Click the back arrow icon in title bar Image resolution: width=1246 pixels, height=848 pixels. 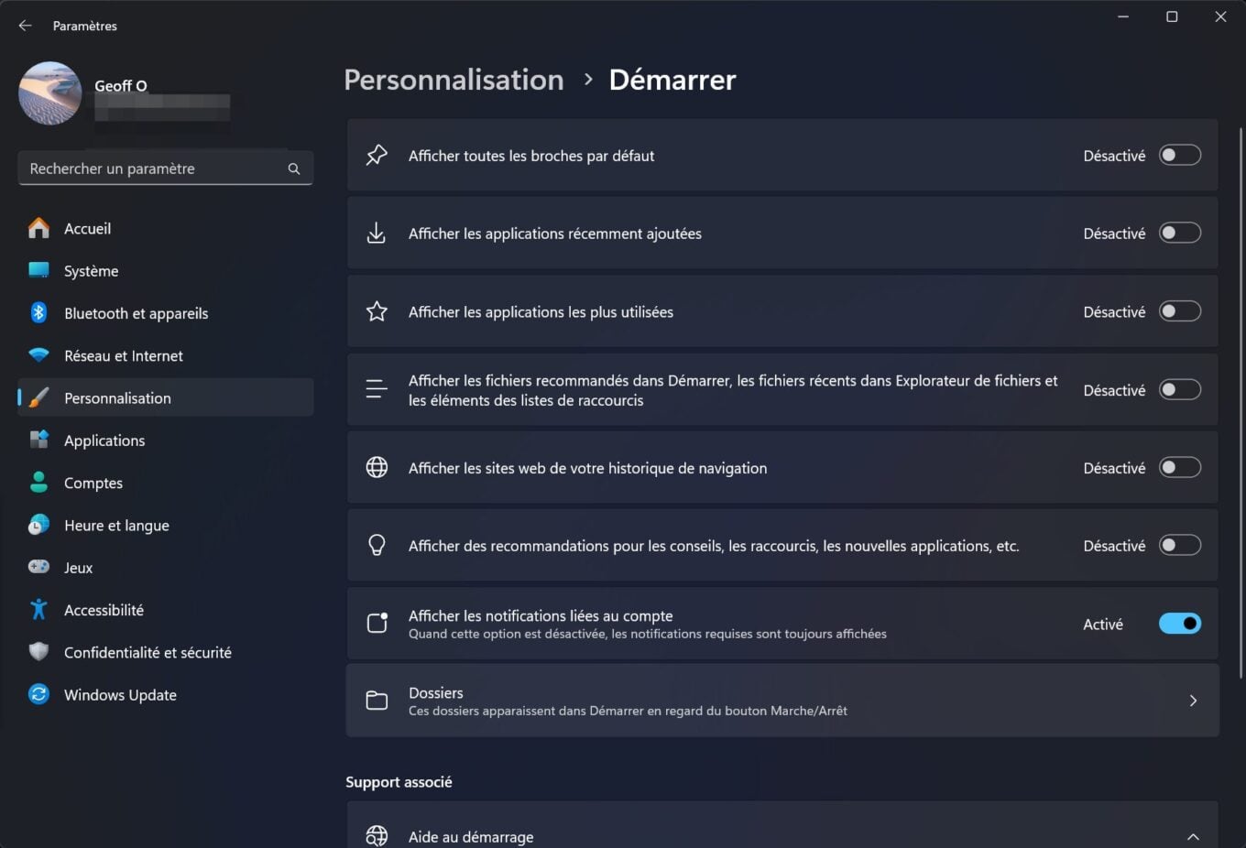25,26
